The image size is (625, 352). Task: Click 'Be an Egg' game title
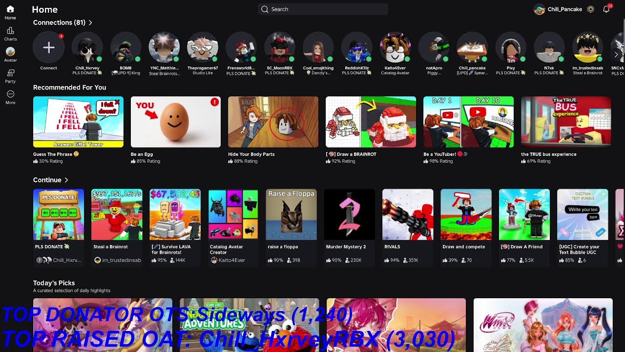coord(142,154)
